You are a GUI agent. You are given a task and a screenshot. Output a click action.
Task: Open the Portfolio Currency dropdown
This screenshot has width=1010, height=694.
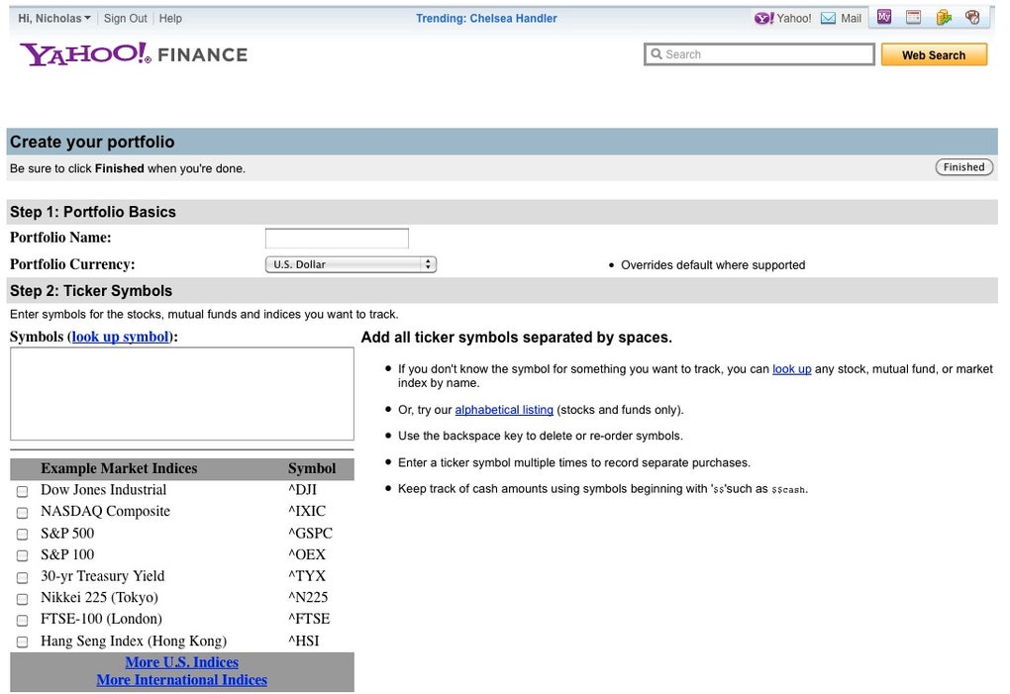352,264
